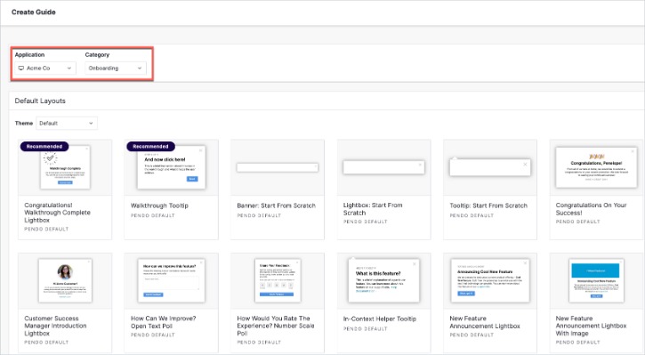Click the Recommended badge on Walkthrough Tooltip
The image size is (645, 355).
coord(150,147)
